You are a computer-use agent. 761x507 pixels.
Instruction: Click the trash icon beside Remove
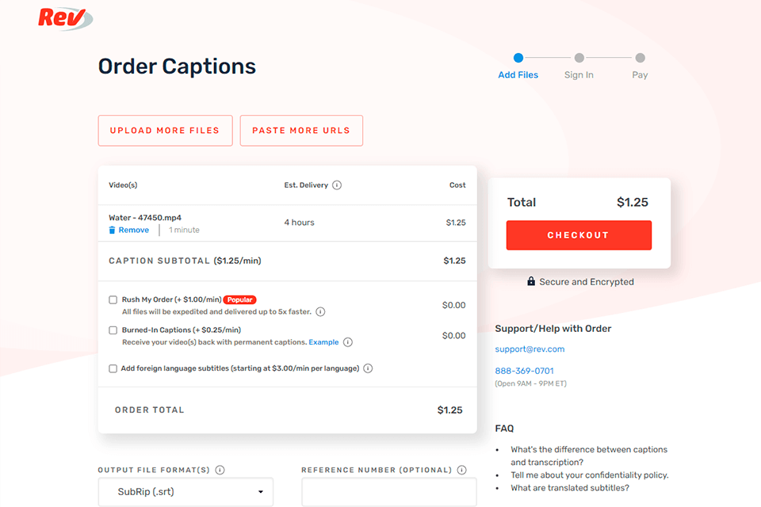[113, 231]
